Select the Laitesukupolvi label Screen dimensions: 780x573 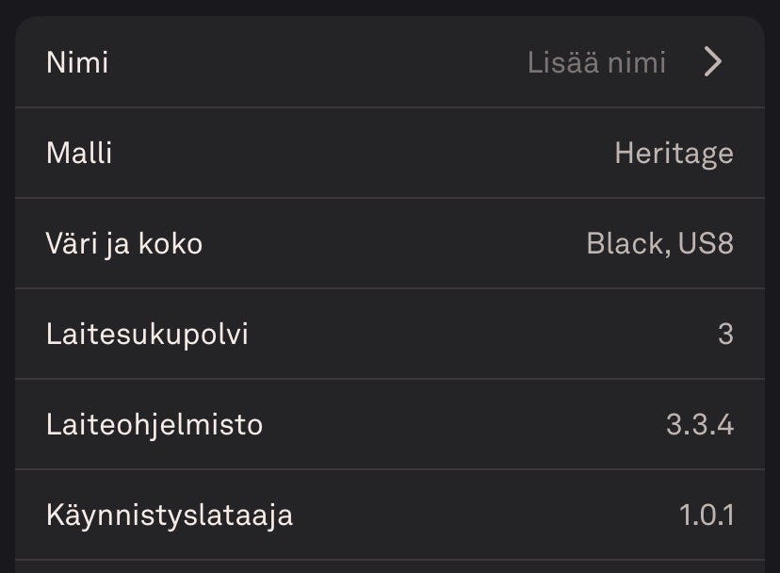click(147, 334)
